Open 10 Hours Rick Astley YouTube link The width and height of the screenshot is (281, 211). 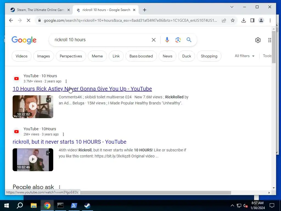coord(82,89)
